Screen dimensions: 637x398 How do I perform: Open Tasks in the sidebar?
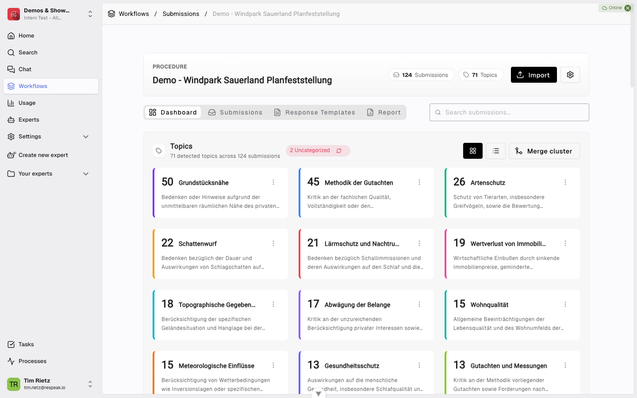pos(51,344)
